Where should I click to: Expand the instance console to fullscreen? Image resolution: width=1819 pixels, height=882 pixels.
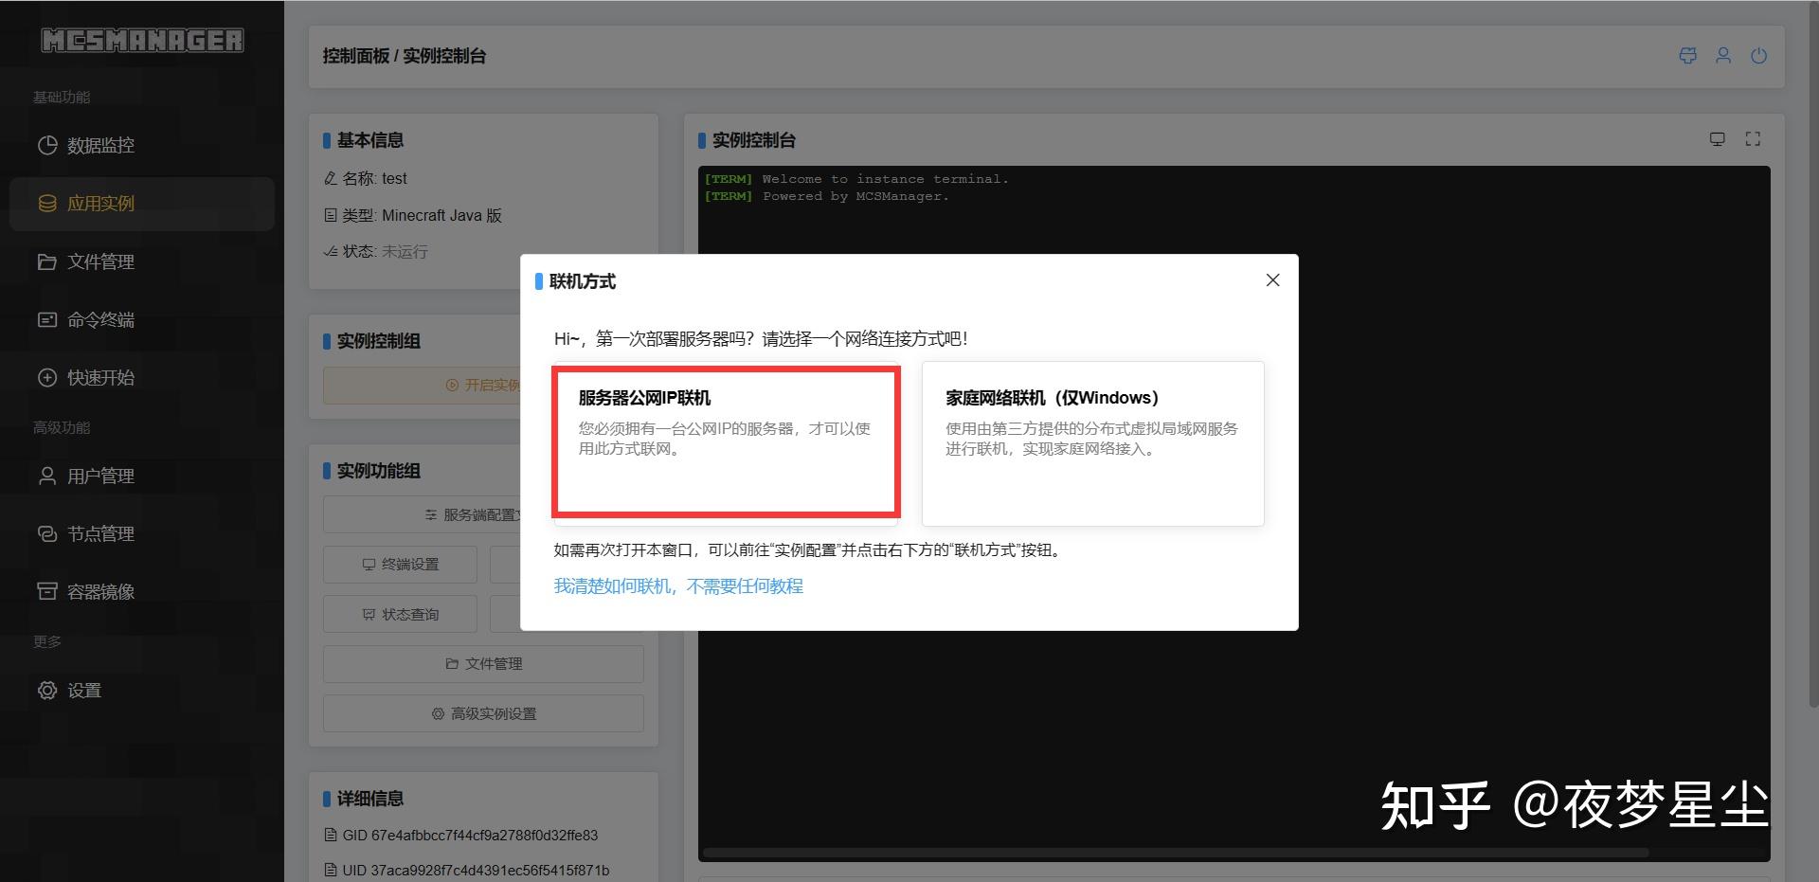coord(1752,138)
